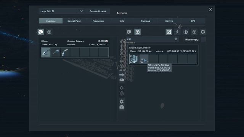Click the 53.00 / 4,000.00 L volume value
The width and height of the screenshot is (244, 137).
tap(98, 45)
